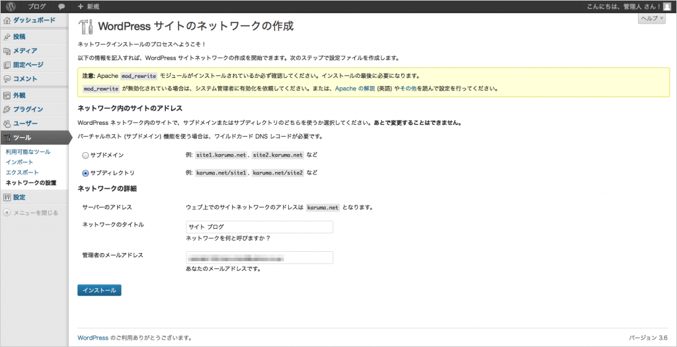The image size is (677, 347).
Task: Follow the その他 link in the notice
Action: tap(408, 89)
